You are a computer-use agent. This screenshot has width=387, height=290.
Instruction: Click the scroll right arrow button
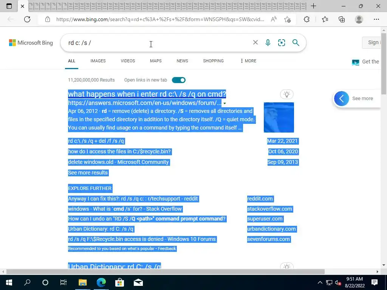(x=378, y=271)
